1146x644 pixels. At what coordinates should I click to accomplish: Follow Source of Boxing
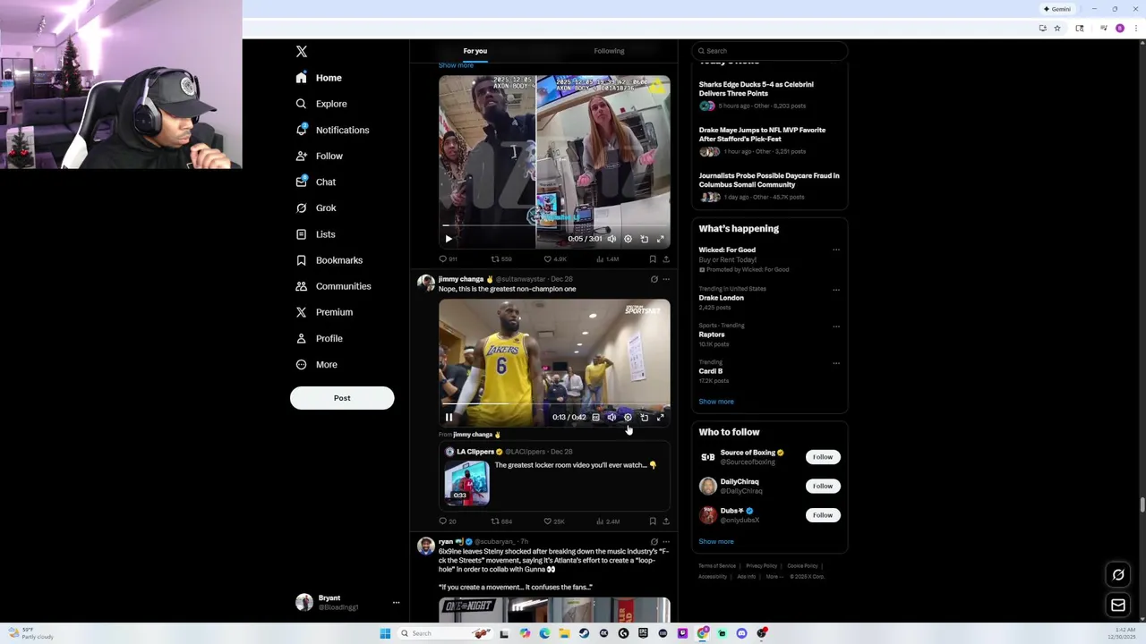(822, 457)
